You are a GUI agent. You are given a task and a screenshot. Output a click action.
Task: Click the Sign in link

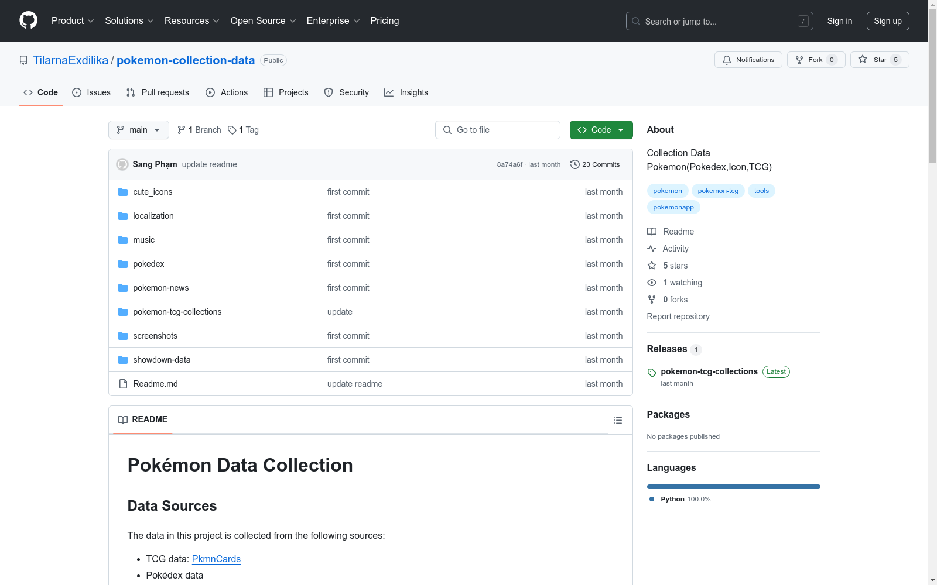[x=840, y=21]
